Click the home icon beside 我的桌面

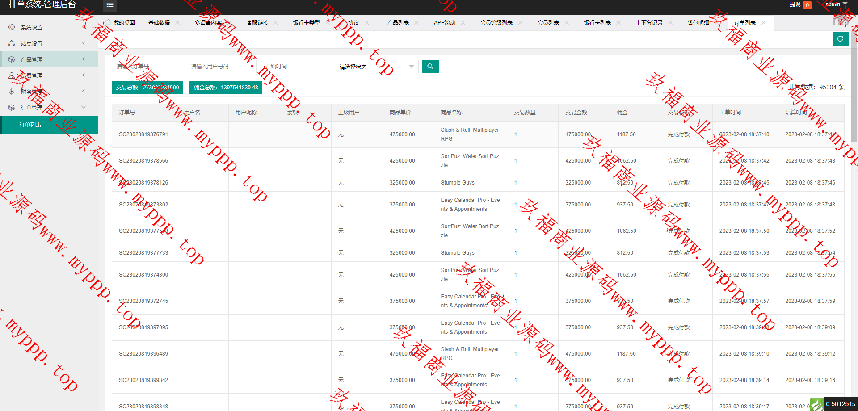(x=108, y=22)
